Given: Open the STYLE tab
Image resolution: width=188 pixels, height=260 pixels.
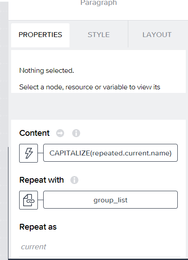Looking at the screenshot, I should [98, 35].
